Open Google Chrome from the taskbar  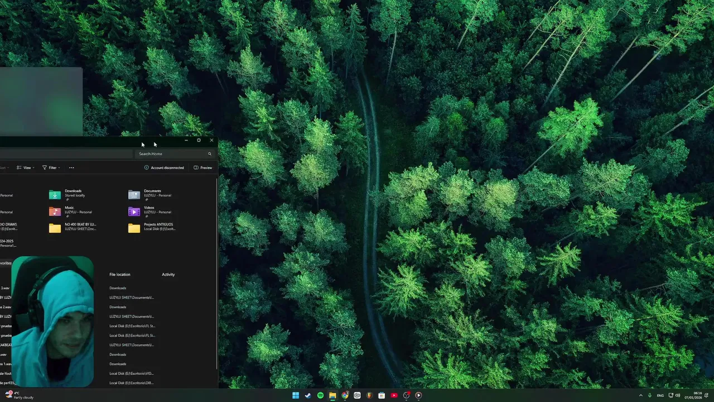[345, 395]
